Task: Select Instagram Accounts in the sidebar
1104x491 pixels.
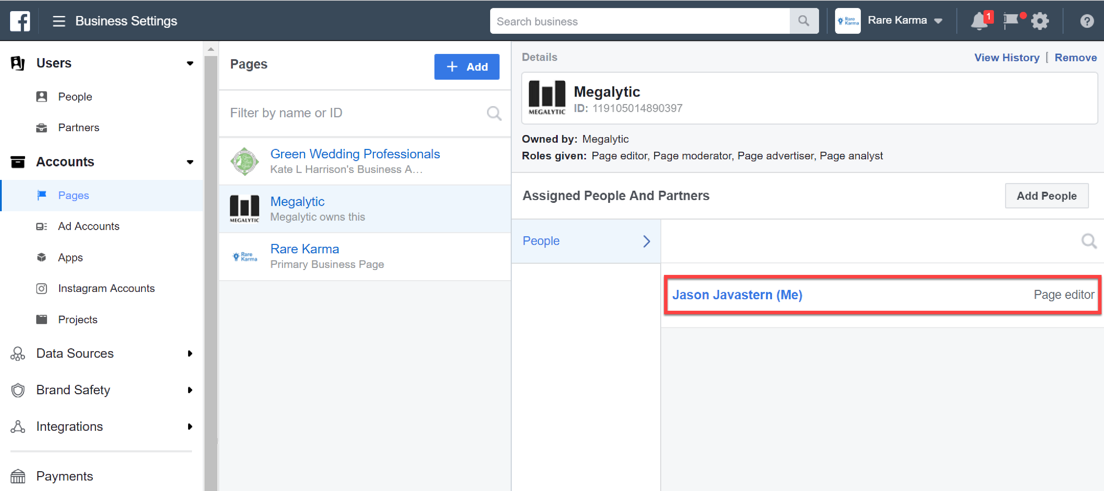Action: tap(106, 288)
